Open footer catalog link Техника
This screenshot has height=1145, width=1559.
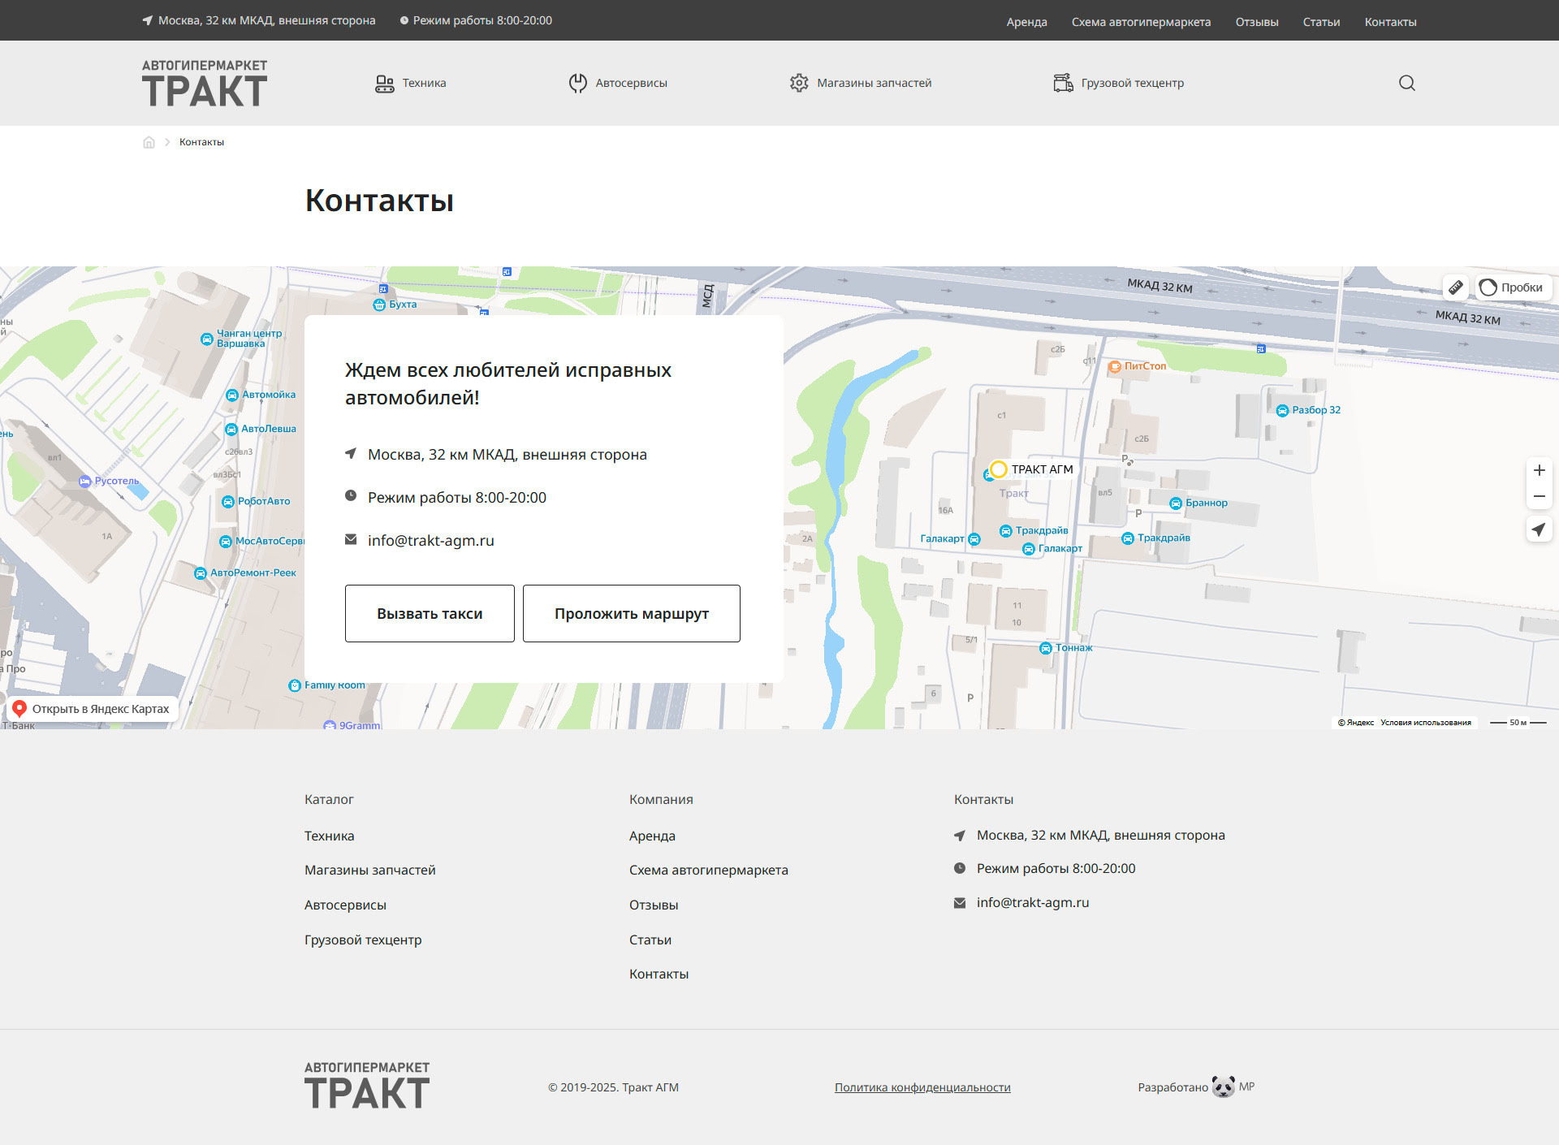329,836
